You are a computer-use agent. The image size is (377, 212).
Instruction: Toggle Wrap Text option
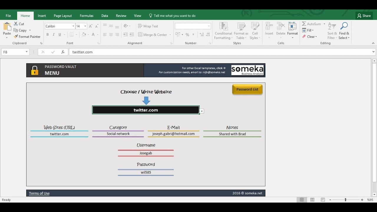(148, 26)
